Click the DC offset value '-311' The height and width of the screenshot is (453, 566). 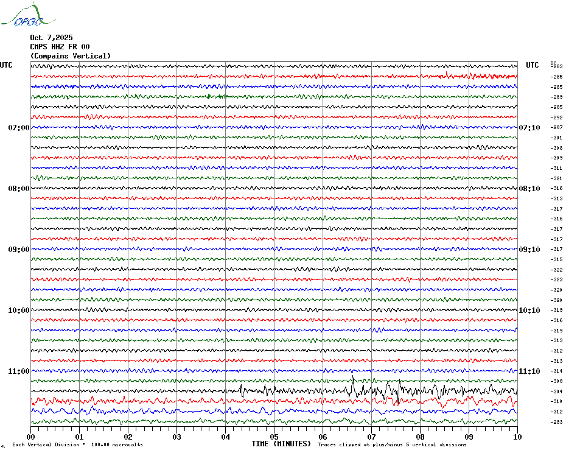tap(557, 168)
